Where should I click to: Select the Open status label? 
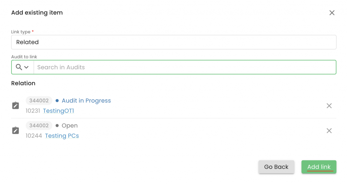(69, 125)
